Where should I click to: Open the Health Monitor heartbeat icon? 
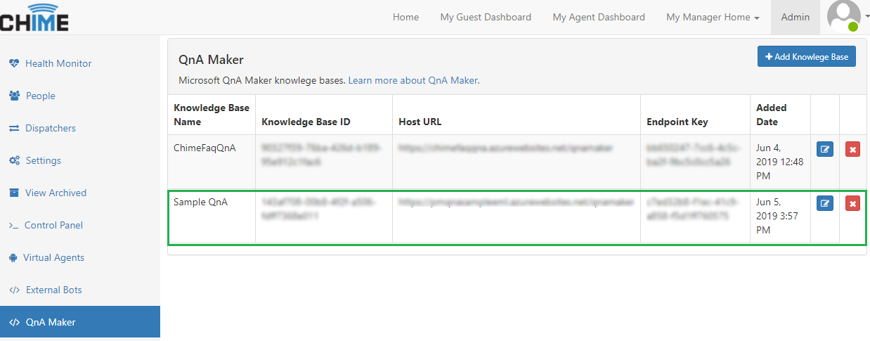pyautogui.click(x=14, y=63)
